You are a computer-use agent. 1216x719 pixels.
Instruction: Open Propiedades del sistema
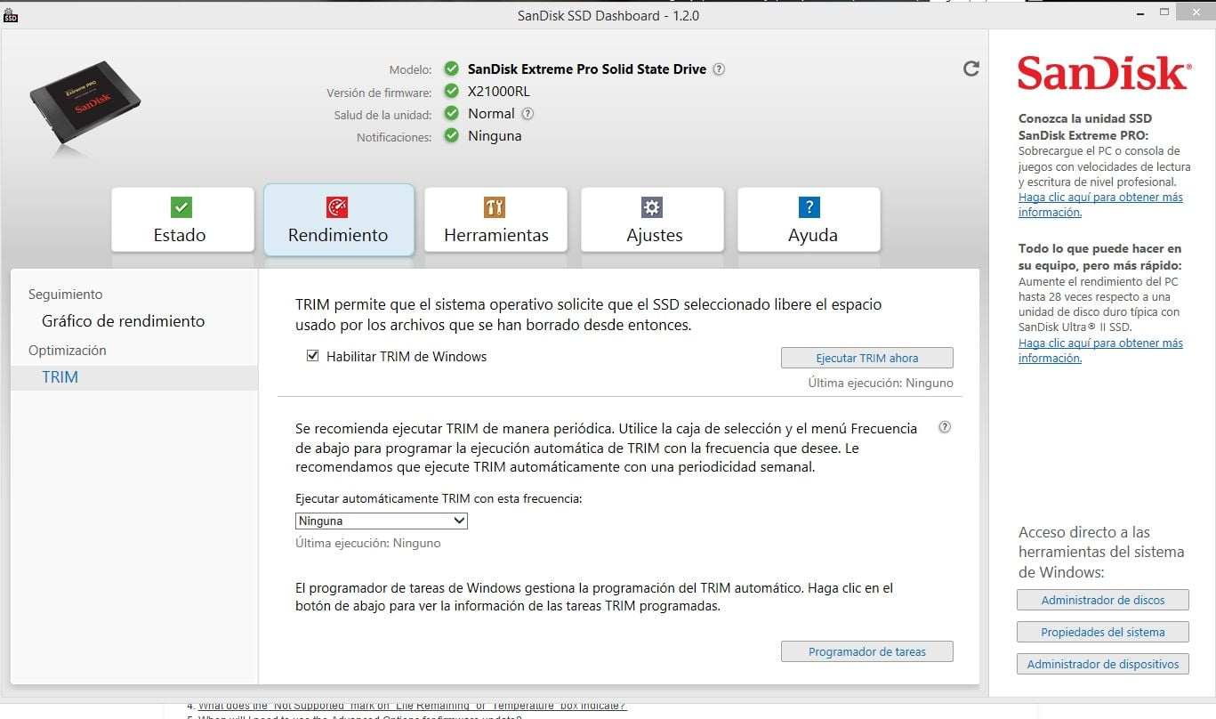[1103, 632]
